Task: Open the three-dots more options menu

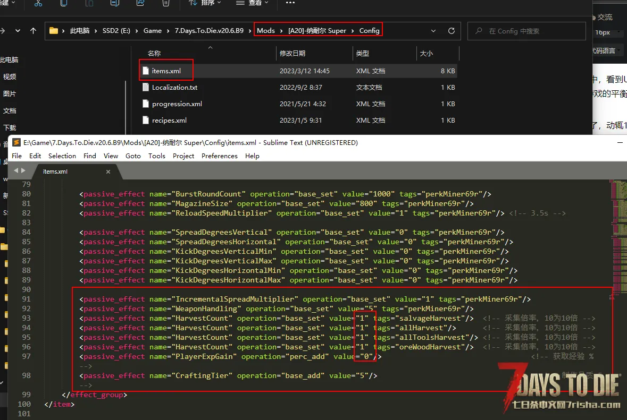Action: click(x=290, y=3)
